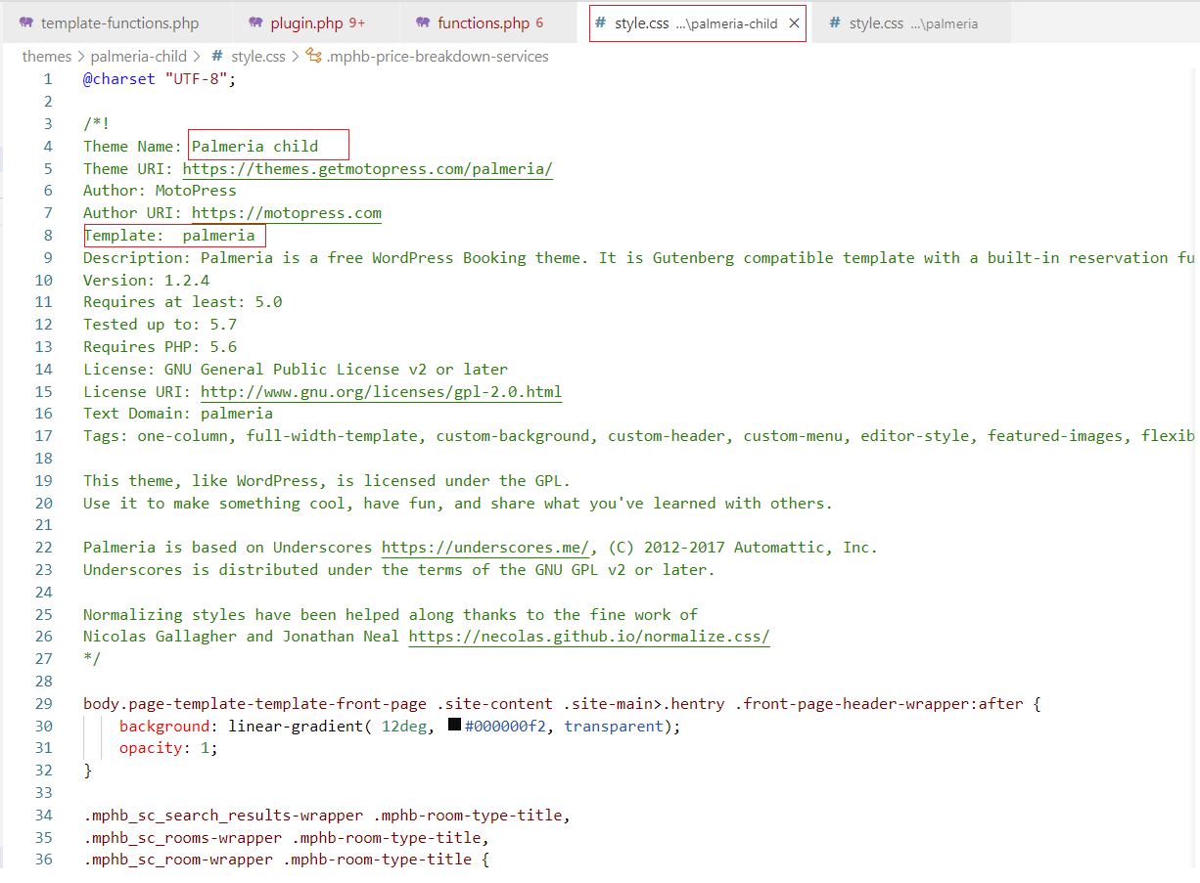This screenshot has width=1200, height=883.
Task: Switch to template-functions.php tab
Action: coord(119,22)
